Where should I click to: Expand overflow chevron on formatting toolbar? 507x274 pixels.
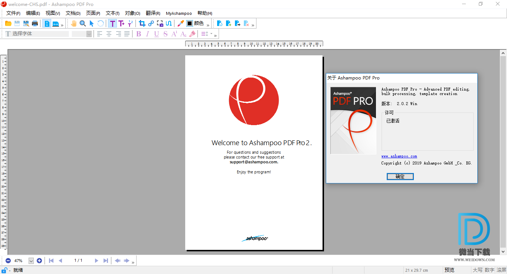(215, 35)
